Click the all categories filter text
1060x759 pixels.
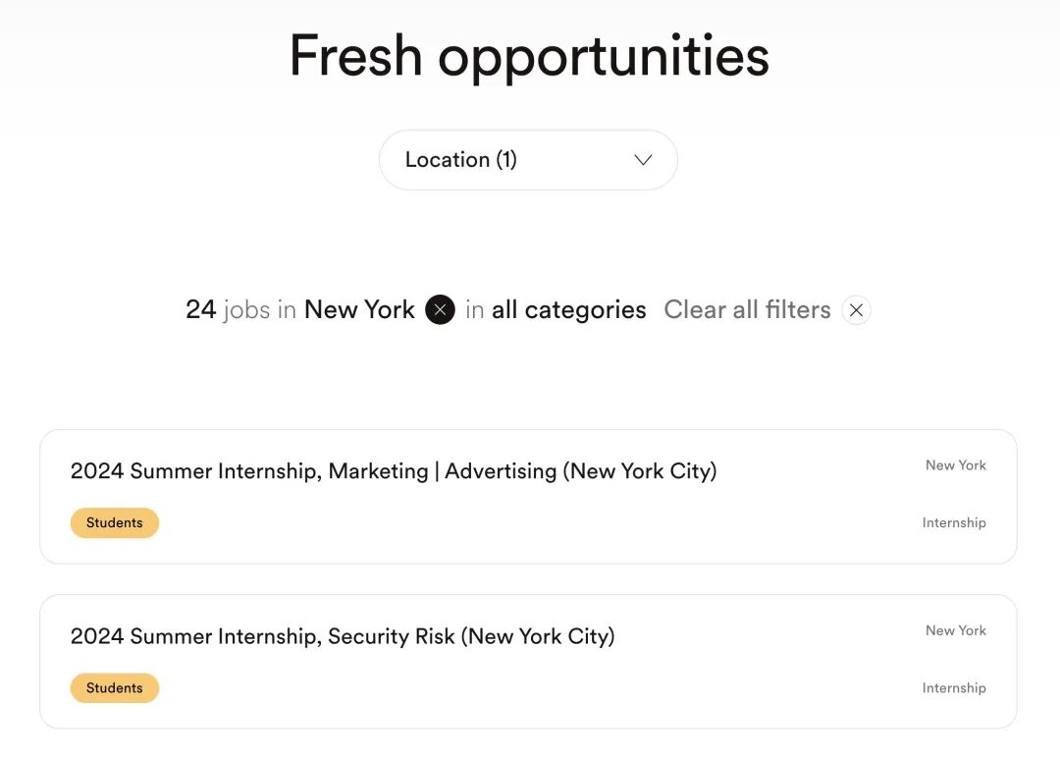click(568, 310)
